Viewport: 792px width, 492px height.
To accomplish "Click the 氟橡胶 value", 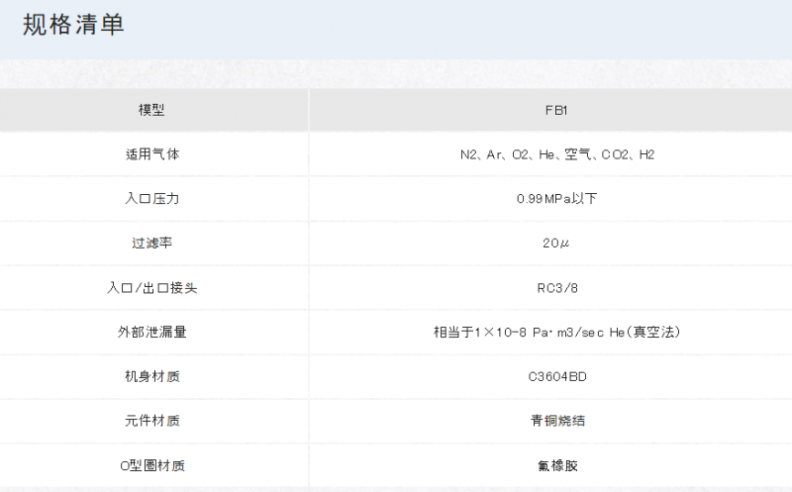I will point(557,465).
